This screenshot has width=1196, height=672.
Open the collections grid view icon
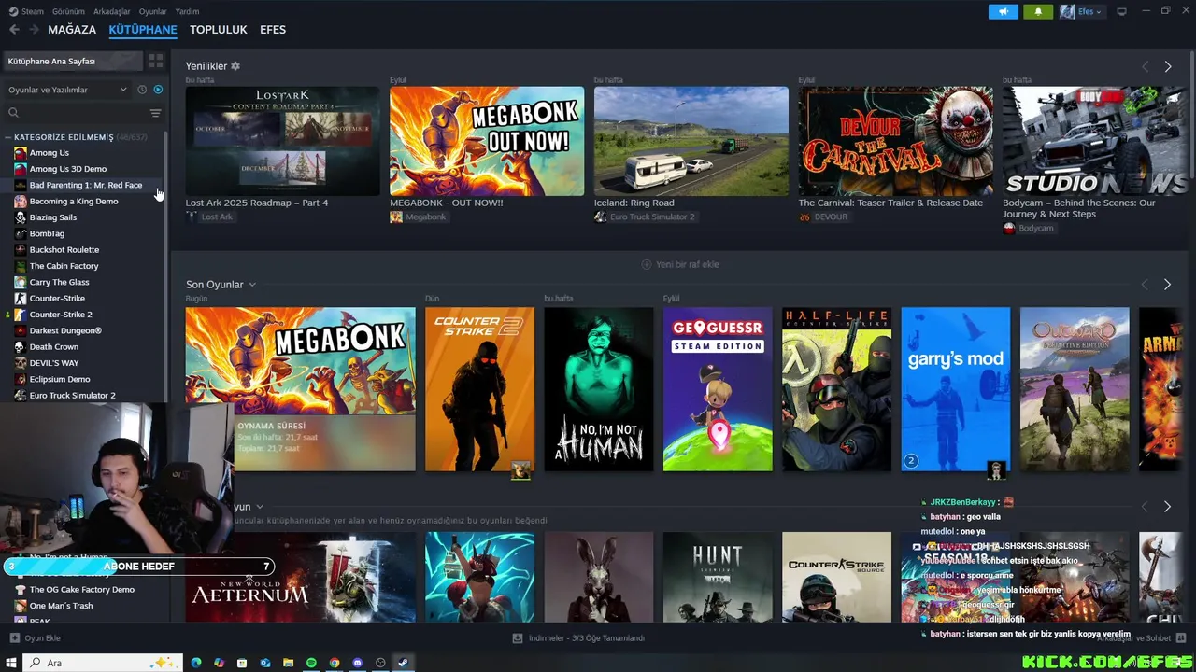156,61
